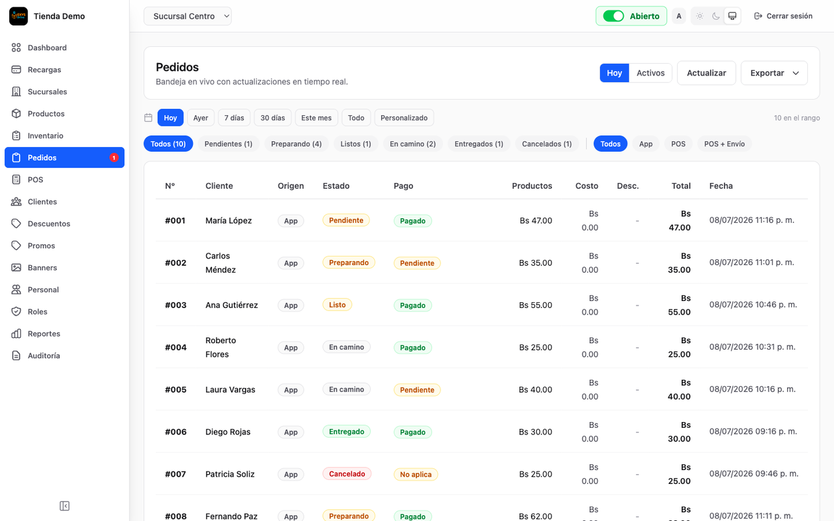Open the Dashboard icon in sidebar

16,48
